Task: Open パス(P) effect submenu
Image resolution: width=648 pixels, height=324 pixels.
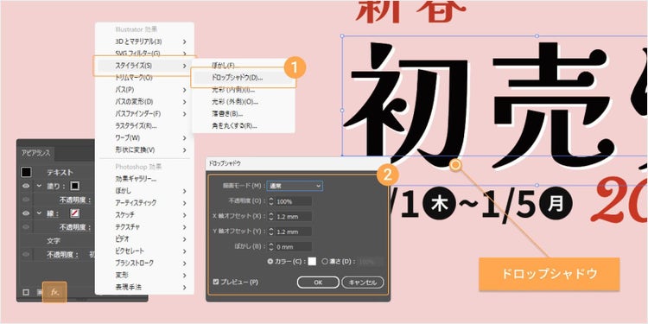Action: click(x=144, y=89)
